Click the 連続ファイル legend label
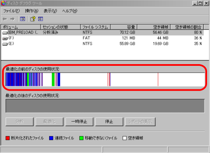Image resolution: width=210 pixels, height=153 pixels. click(x=64, y=138)
